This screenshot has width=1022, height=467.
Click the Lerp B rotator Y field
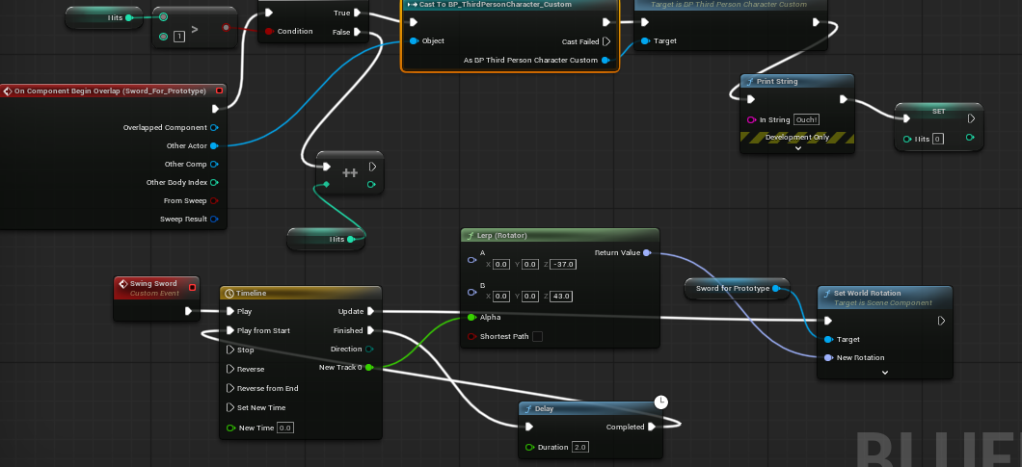click(530, 297)
